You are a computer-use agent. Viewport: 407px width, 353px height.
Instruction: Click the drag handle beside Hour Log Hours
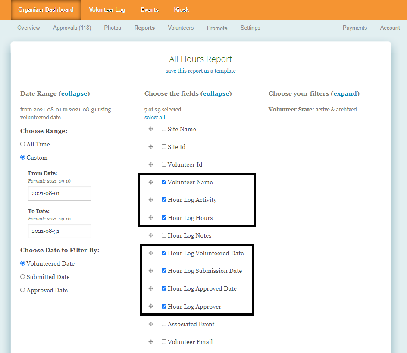pyautogui.click(x=151, y=217)
